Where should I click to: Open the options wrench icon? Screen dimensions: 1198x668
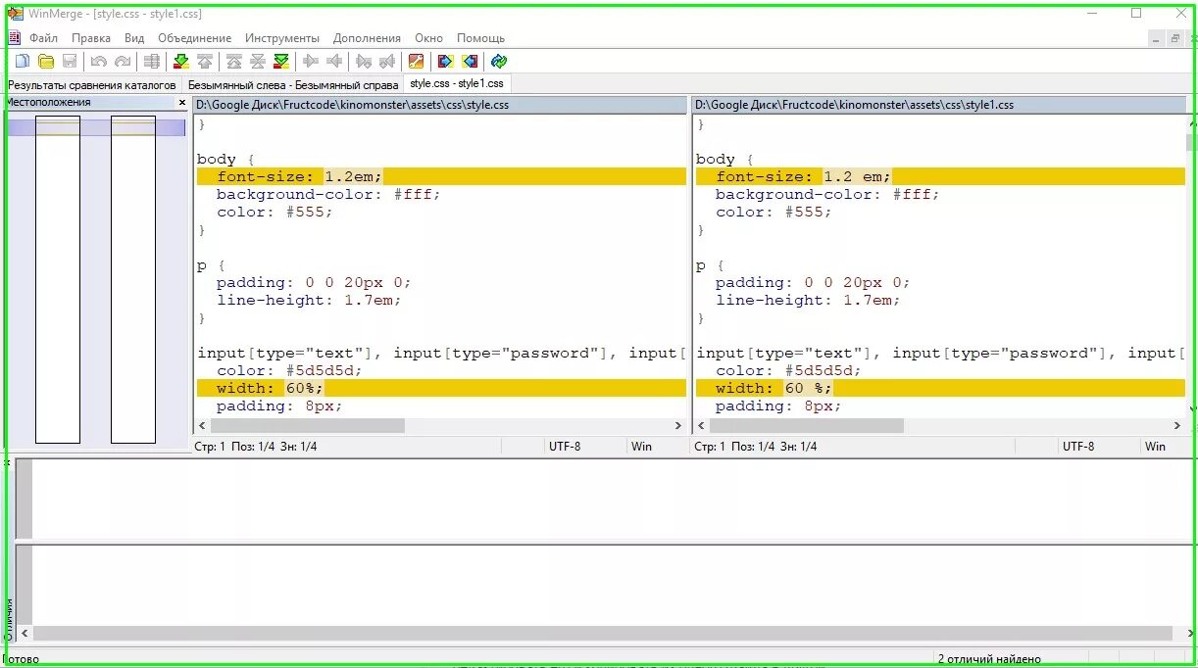click(x=417, y=62)
